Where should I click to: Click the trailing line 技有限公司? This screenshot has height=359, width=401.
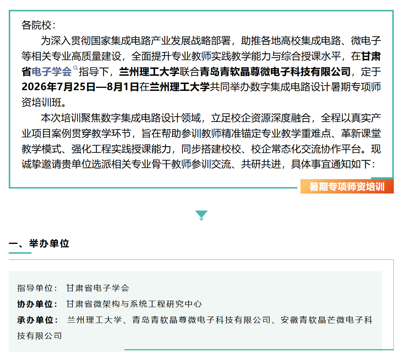[39, 336]
